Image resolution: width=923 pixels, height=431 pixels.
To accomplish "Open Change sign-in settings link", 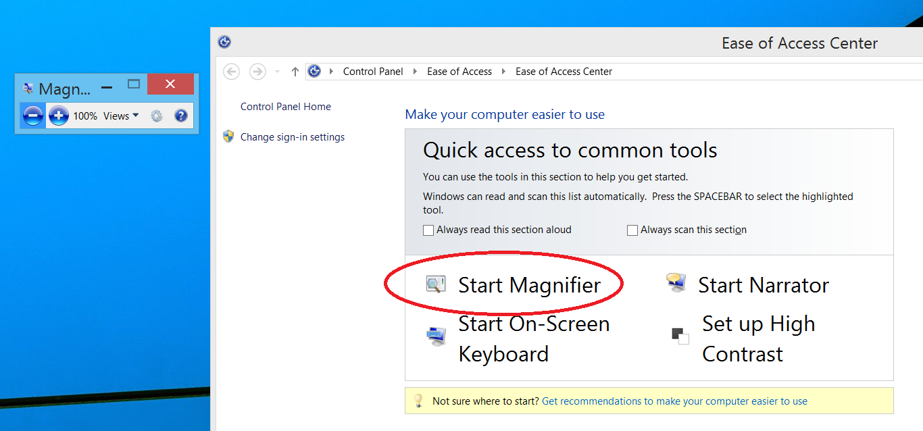I will (293, 137).
